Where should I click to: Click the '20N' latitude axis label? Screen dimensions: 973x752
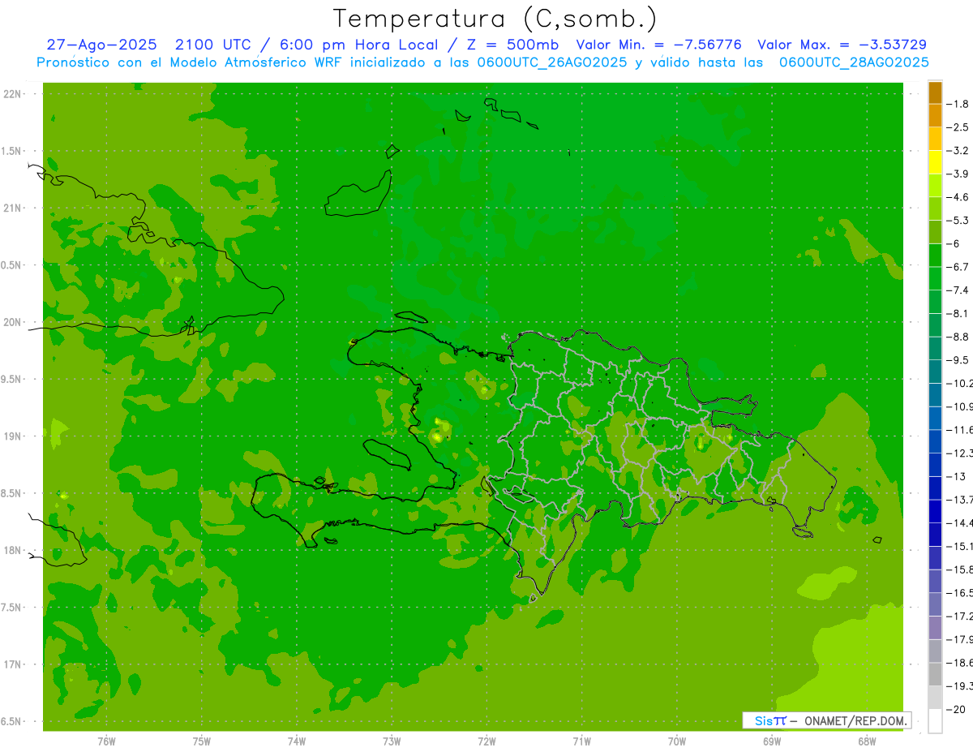(x=12, y=322)
